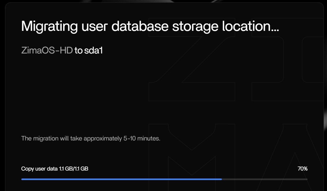Click the 70% progress percentage
Image resolution: width=327 pixels, height=191 pixels.
[x=303, y=169]
